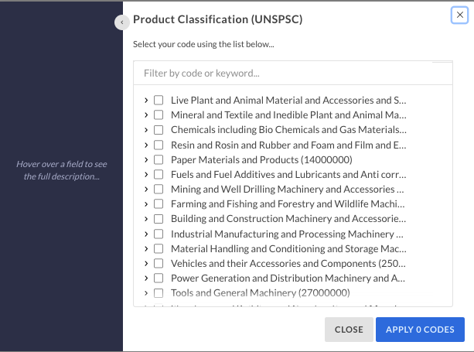Expand Tools and General Machinery node
This screenshot has height=352, width=474.
click(x=146, y=292)
